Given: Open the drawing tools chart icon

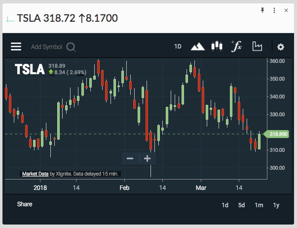Looking at the screenshot, I should pos(257,46).
